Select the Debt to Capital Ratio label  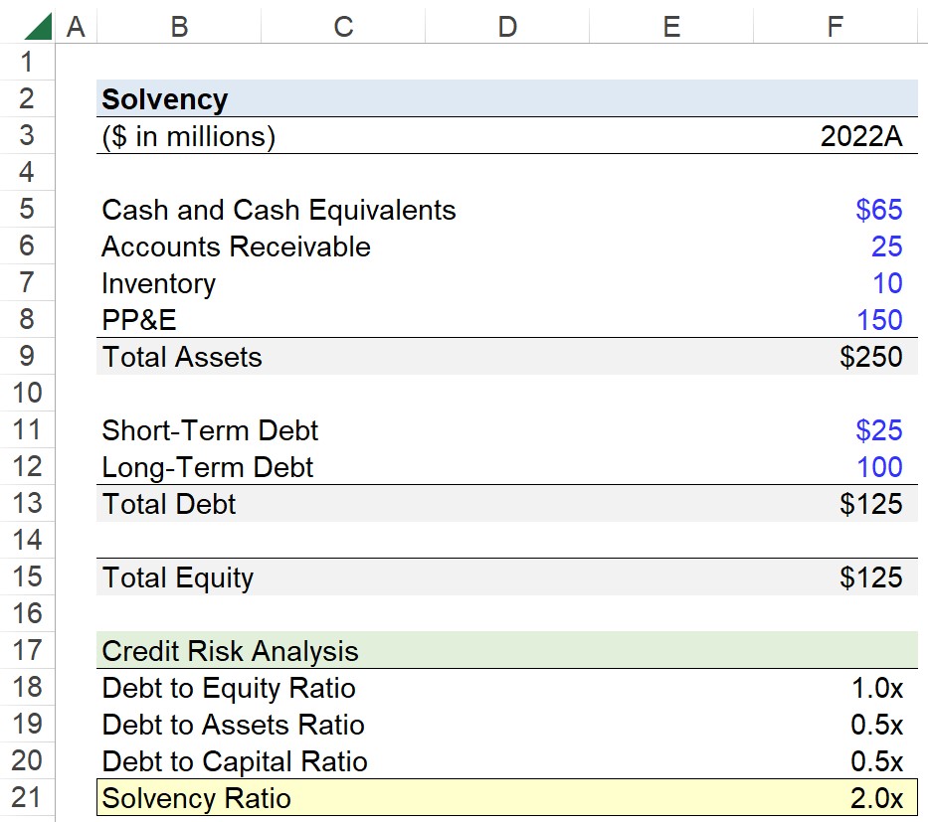click(235, 761)
